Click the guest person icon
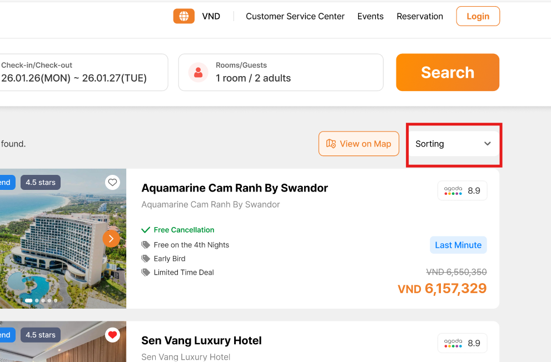 198,72
